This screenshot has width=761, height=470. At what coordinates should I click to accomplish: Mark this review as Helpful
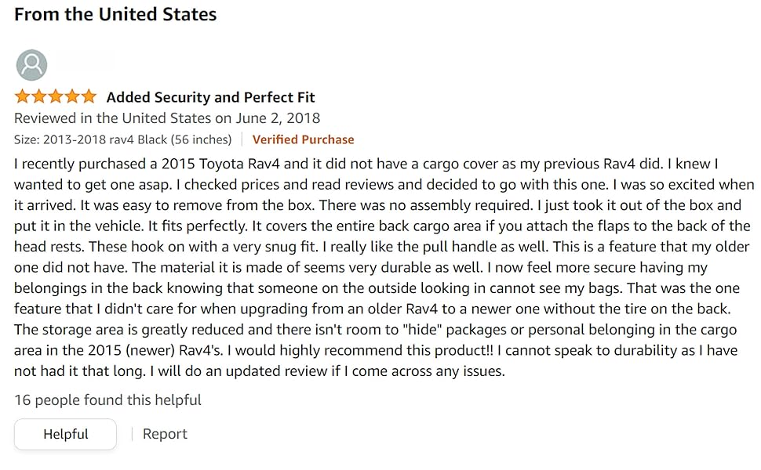tap(66, 434)
